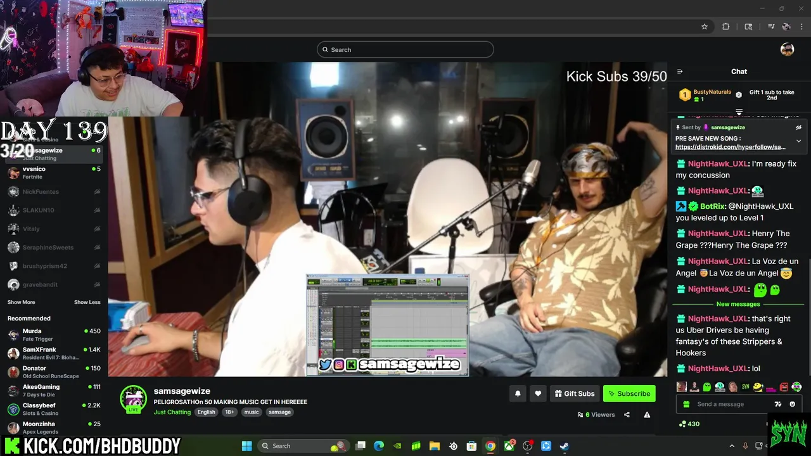Click the chat gift box icon

pos(686,404)
